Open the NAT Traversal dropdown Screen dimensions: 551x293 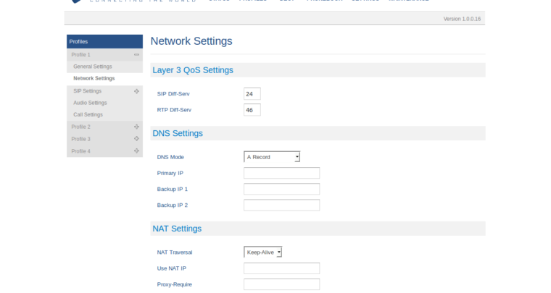point(262,252)
